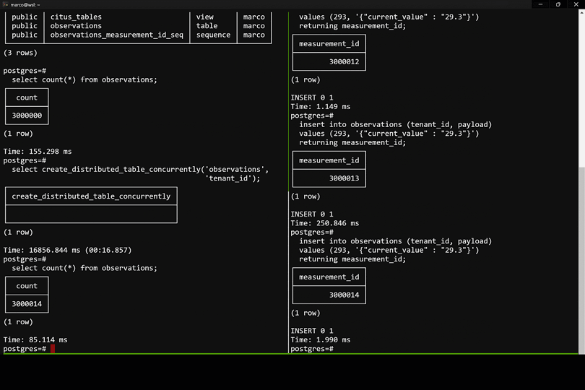Click the first 'select count(*) from observations;' line
Viewport: 585px width, 390px height.
tap(84, 79)
